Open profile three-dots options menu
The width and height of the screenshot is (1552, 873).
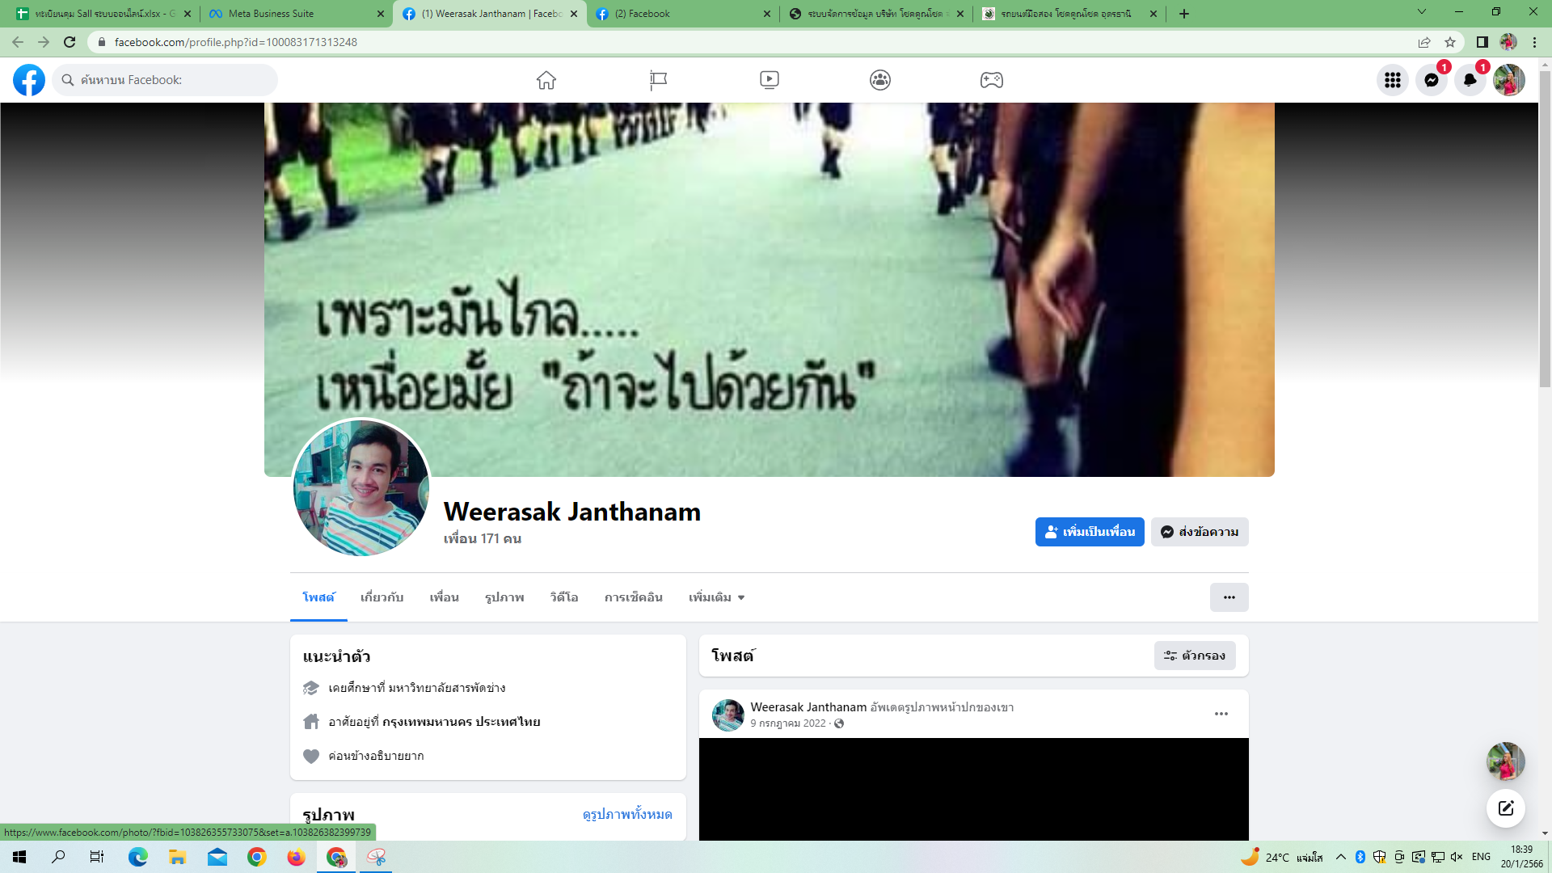coord(1229,597)
